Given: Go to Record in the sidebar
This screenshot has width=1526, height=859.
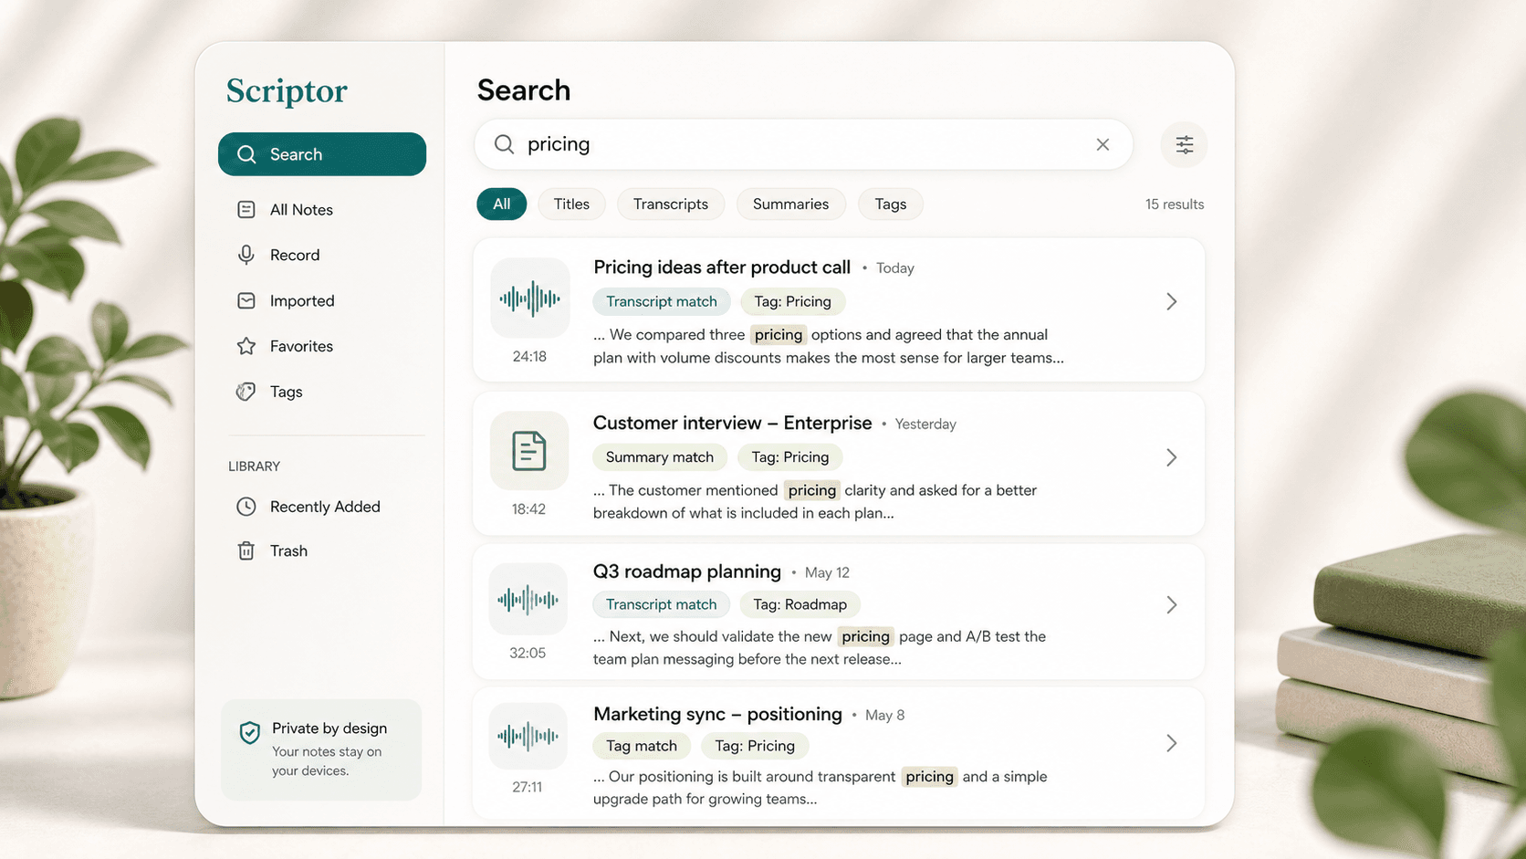Looking at the screenshot, I should [321, 255].
